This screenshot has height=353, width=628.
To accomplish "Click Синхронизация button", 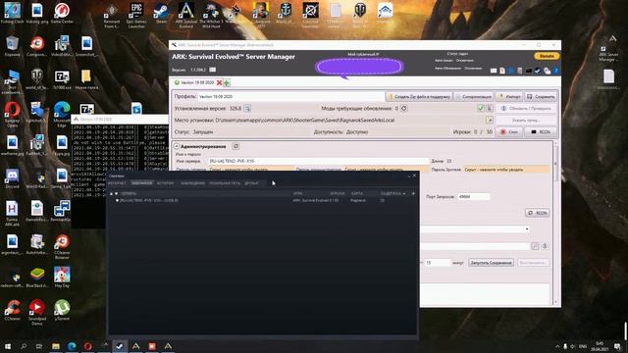I will [473, 97].
